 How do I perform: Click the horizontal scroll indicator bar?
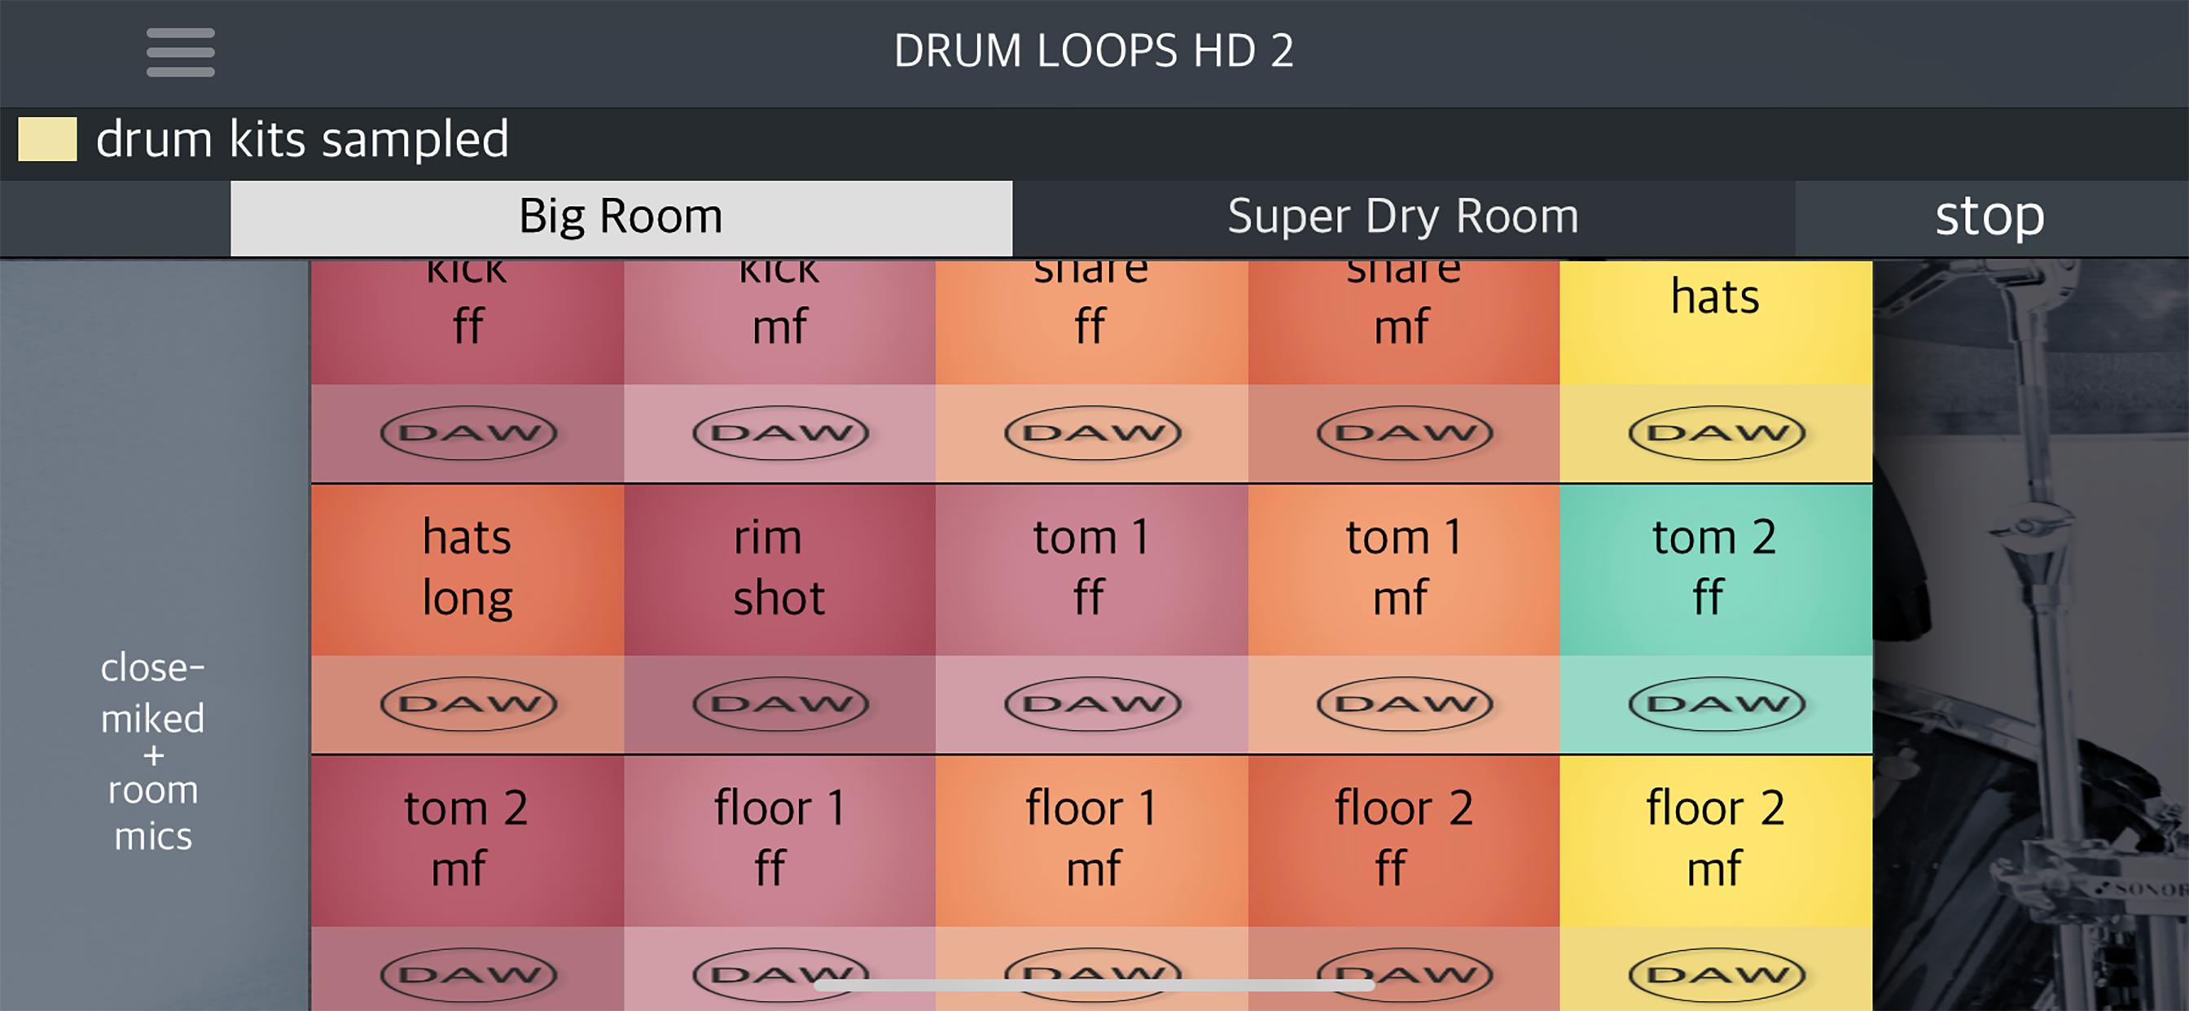pyautogui.click(x=1094, y=986)
